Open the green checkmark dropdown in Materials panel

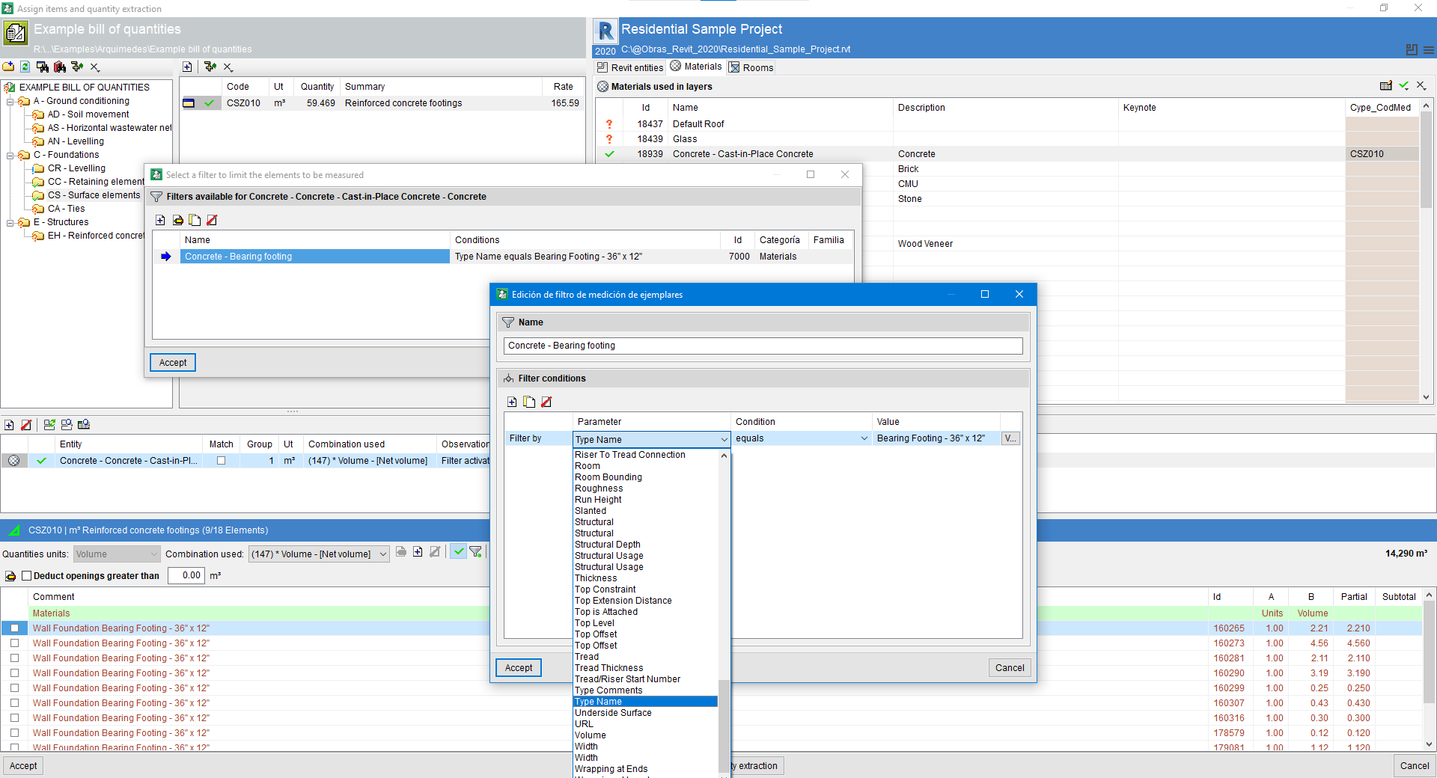(1404, 86)
